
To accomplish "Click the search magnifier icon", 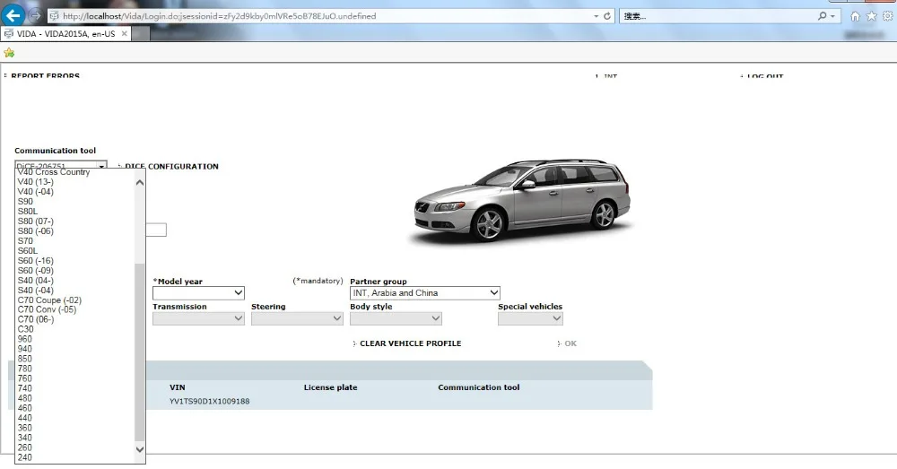I will tap(822, 16).
